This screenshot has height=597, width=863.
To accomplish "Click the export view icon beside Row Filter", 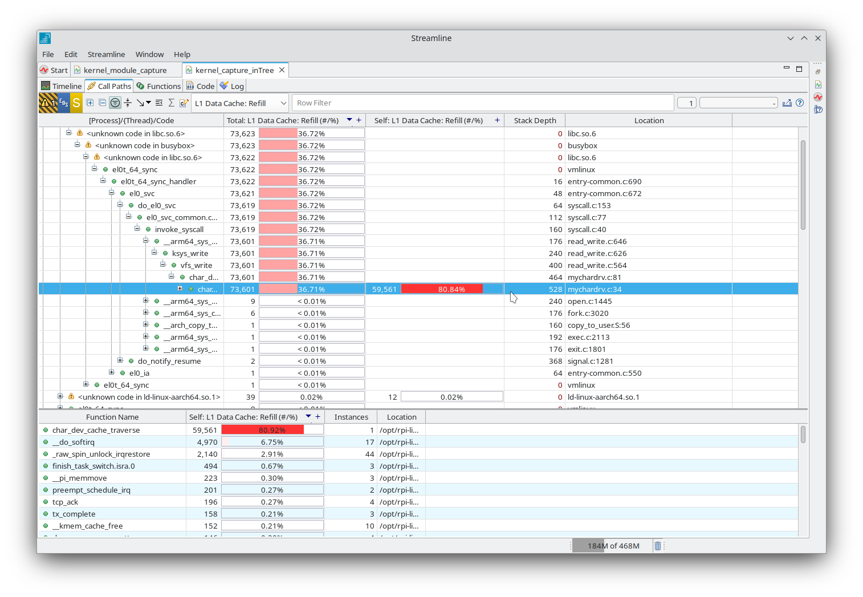I will (x=787, y=103).
